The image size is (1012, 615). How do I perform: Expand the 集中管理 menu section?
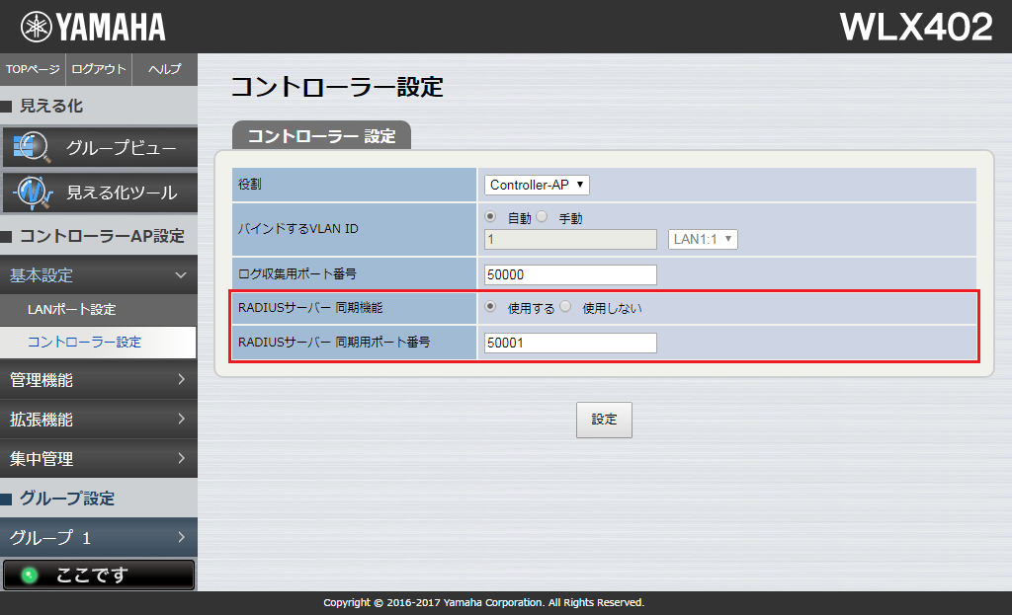tap(98, 458)
